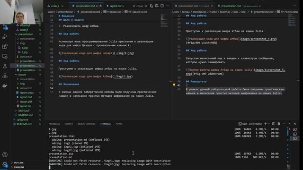Open .gitignore in explorer

click(x=22, y=119)
